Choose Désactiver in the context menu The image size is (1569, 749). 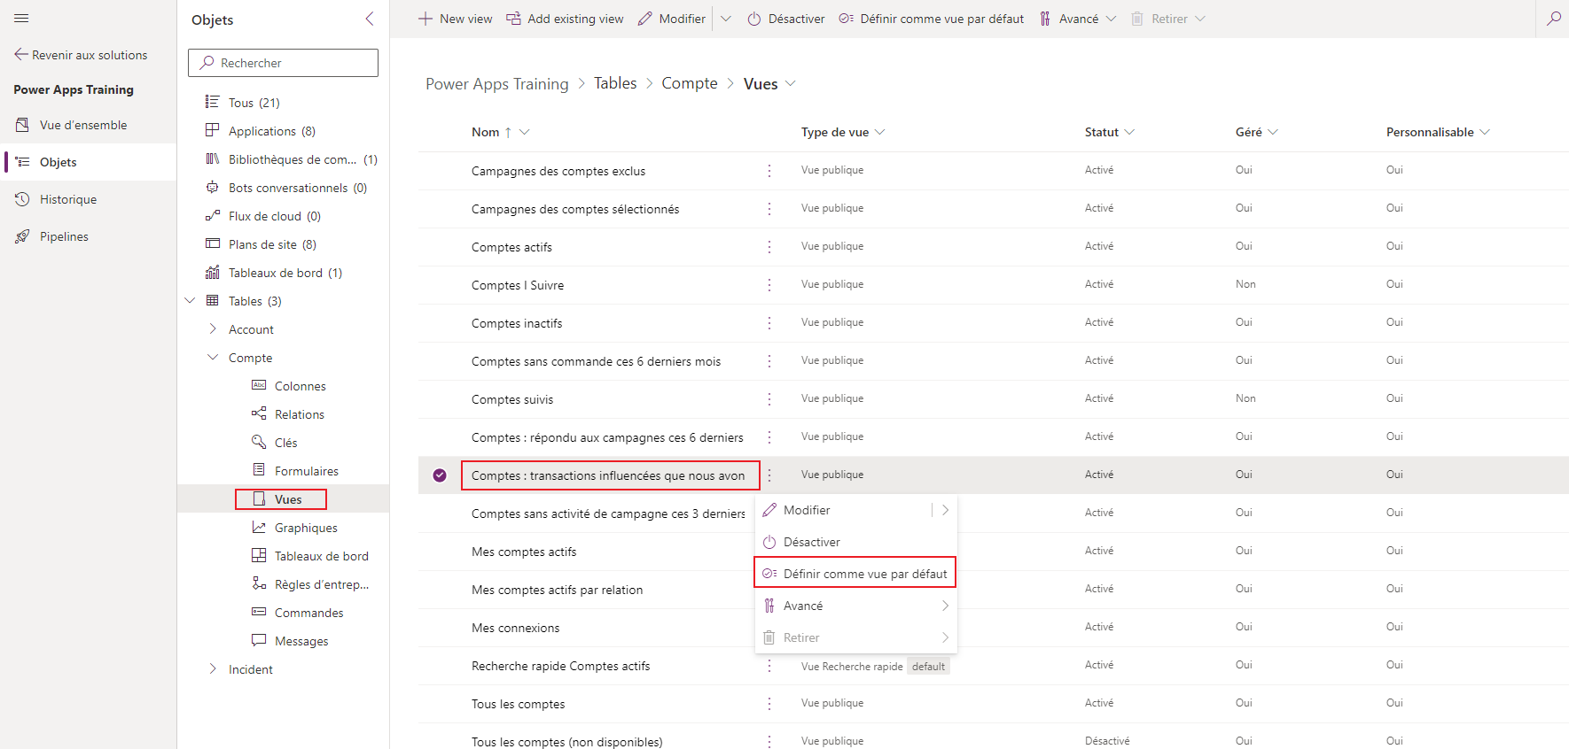tap(811, 542)
